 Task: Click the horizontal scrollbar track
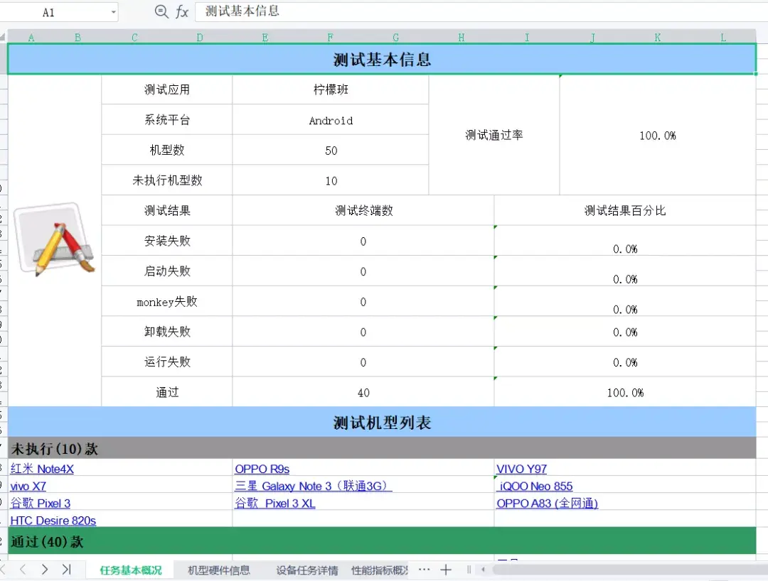coord(630,570)
